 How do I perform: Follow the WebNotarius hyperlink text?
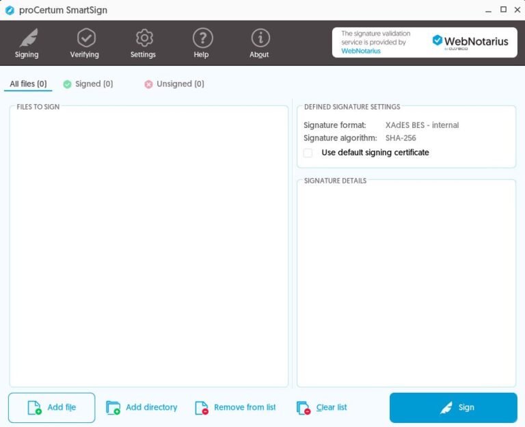(x=361, y=51)
